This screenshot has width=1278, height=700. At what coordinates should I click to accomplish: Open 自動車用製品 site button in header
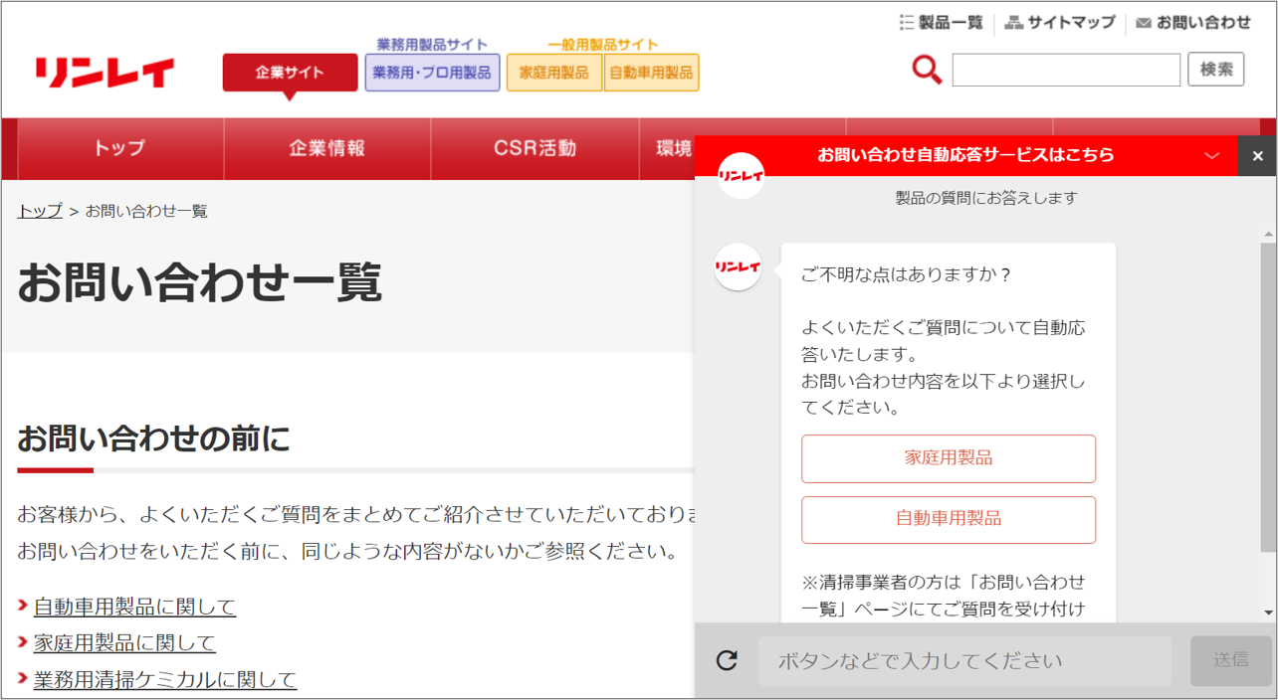[651, 73]
